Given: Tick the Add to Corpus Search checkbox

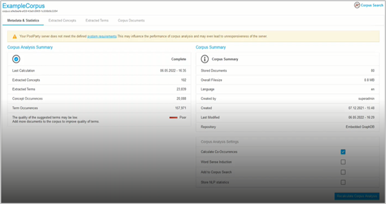Looking at the screenshot, I should point(343,172).
